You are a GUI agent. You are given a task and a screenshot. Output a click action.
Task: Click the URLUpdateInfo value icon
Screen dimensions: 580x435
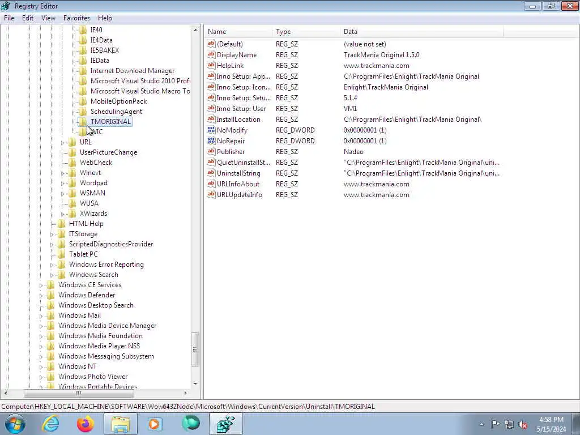pyautogui.click(x=211, y=194)
